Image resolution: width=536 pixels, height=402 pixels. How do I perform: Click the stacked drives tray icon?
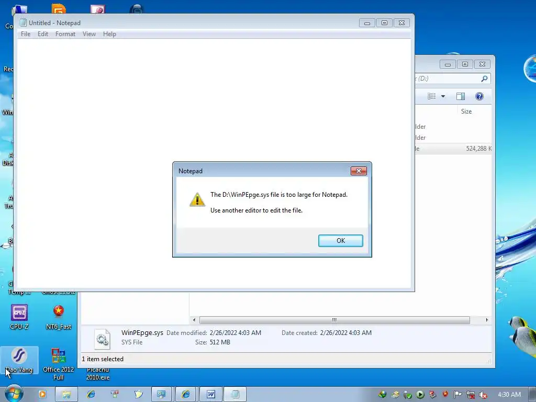point(396,395)
